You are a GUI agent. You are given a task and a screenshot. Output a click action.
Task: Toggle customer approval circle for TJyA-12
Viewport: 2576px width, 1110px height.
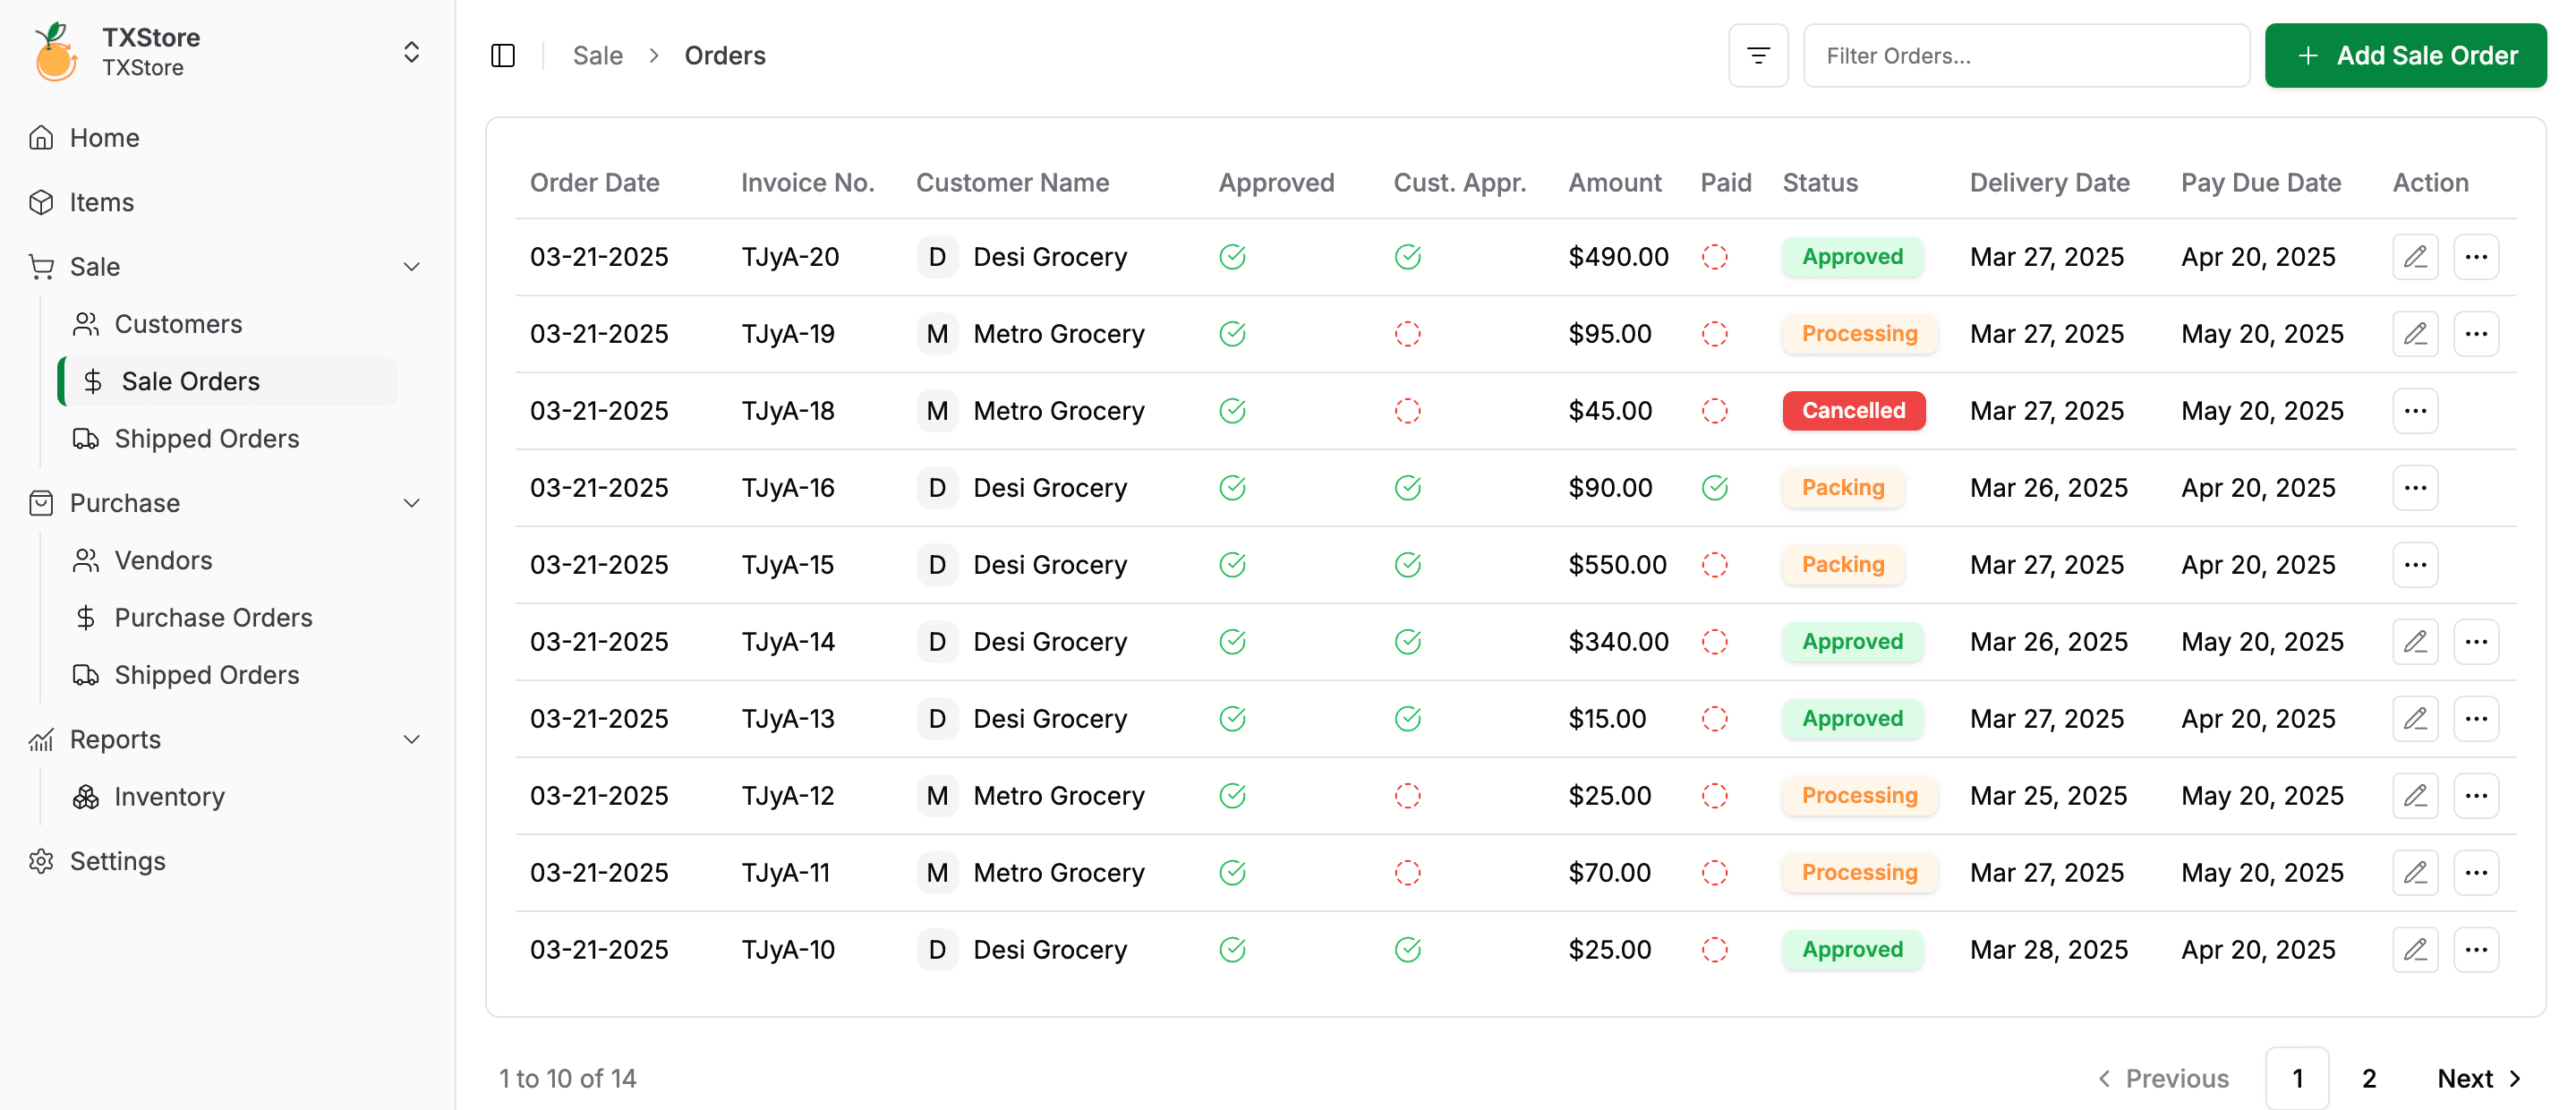(x=1407, y=796)
